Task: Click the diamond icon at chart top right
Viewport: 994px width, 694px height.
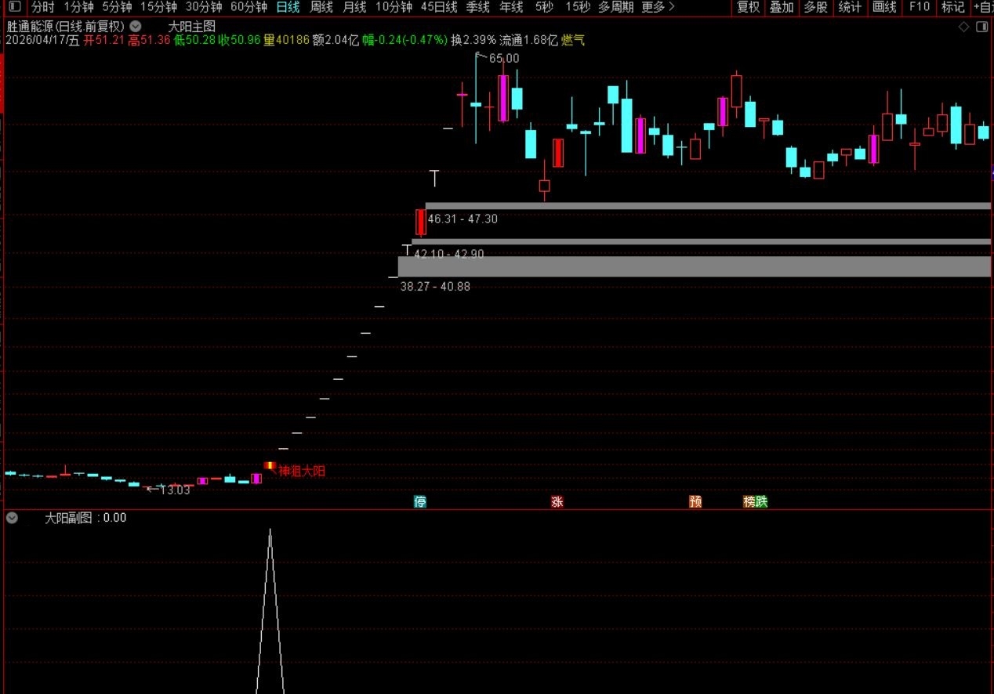Action: (x=964, y=27)
